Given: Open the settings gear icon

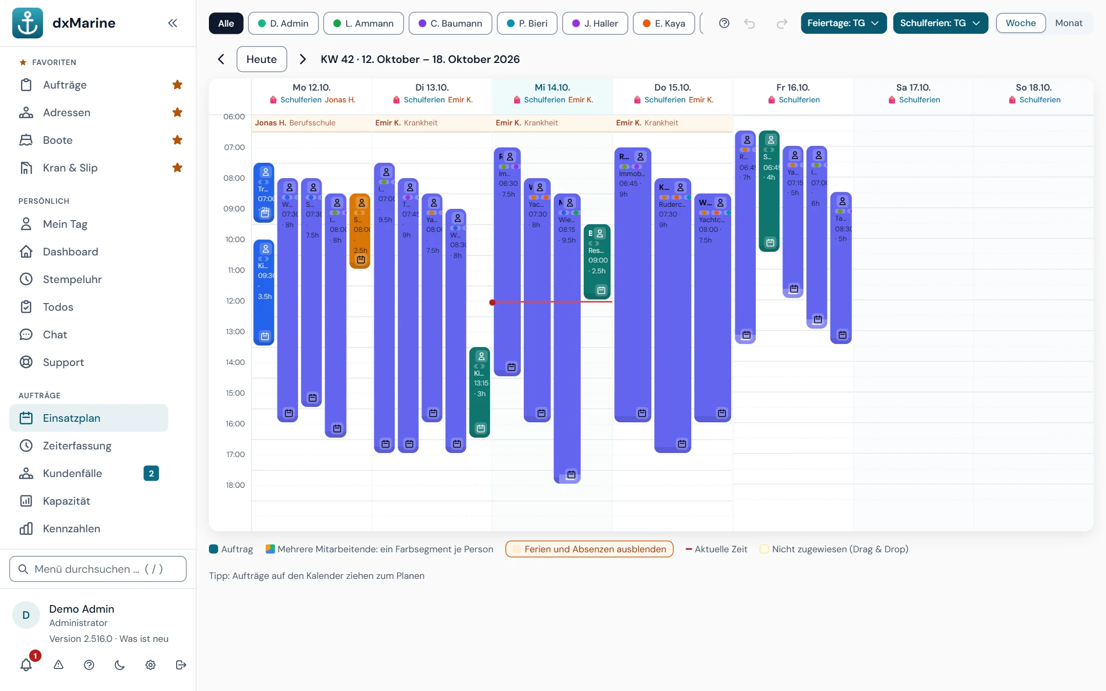Looking at the screenshot, I should 150,665.
